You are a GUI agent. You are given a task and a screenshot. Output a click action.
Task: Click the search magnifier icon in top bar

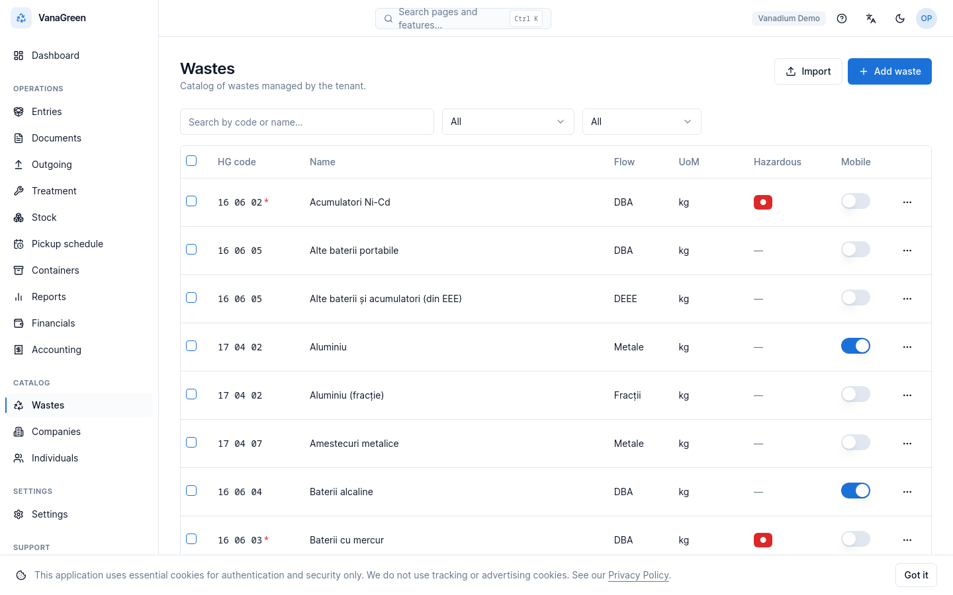(x=388, y=19)
